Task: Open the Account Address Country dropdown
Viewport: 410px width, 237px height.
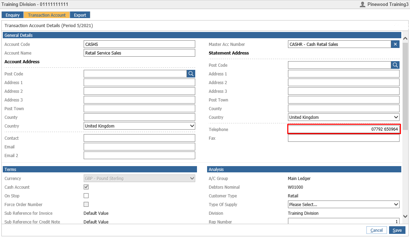Action: (139, 126)
